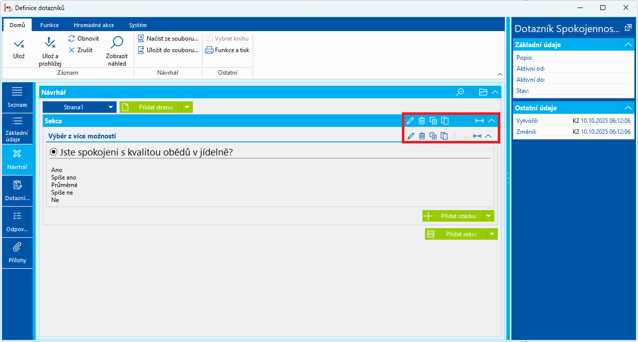Viewport: 638px width, 342px height.
Task: Click the answer option Spíše ano
Action: [64, 178]
